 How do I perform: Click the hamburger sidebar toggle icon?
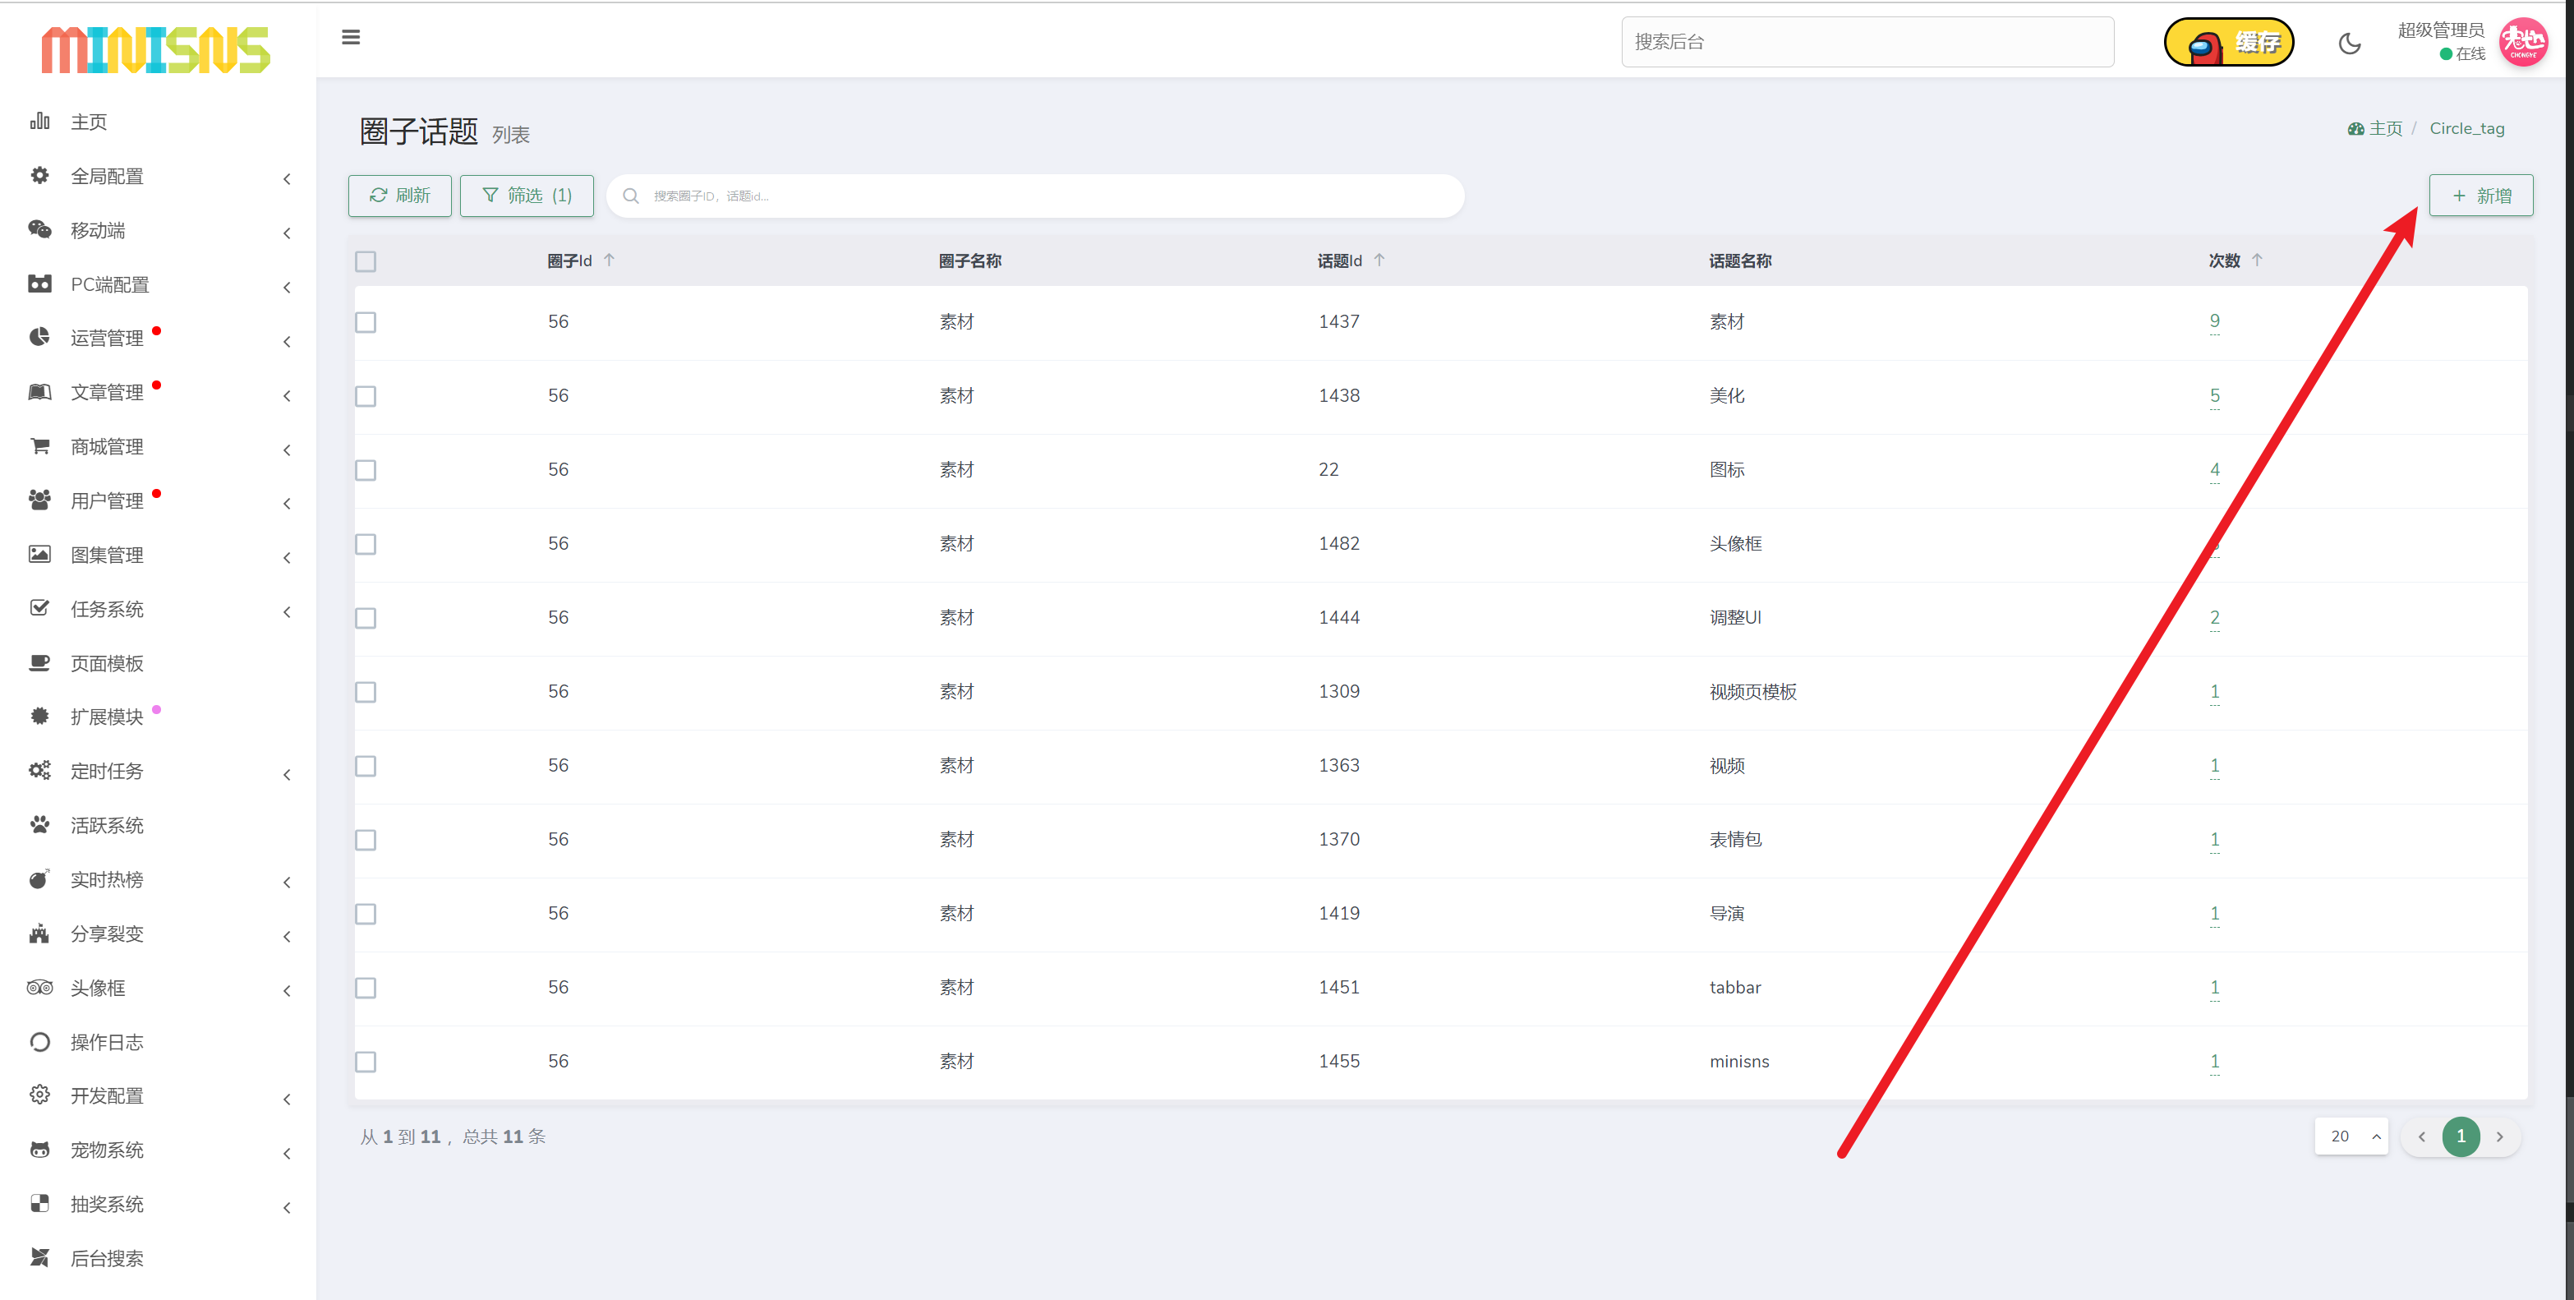coord(351,38)
